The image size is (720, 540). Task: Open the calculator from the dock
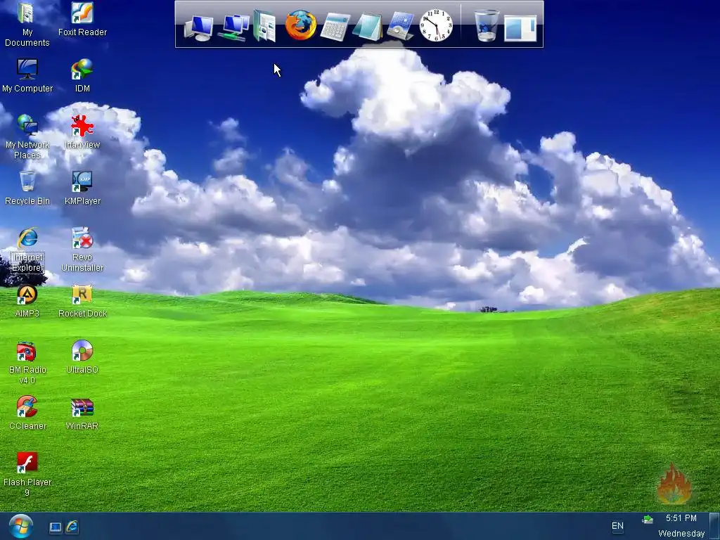pyautogui.click(x=335, y=27)
